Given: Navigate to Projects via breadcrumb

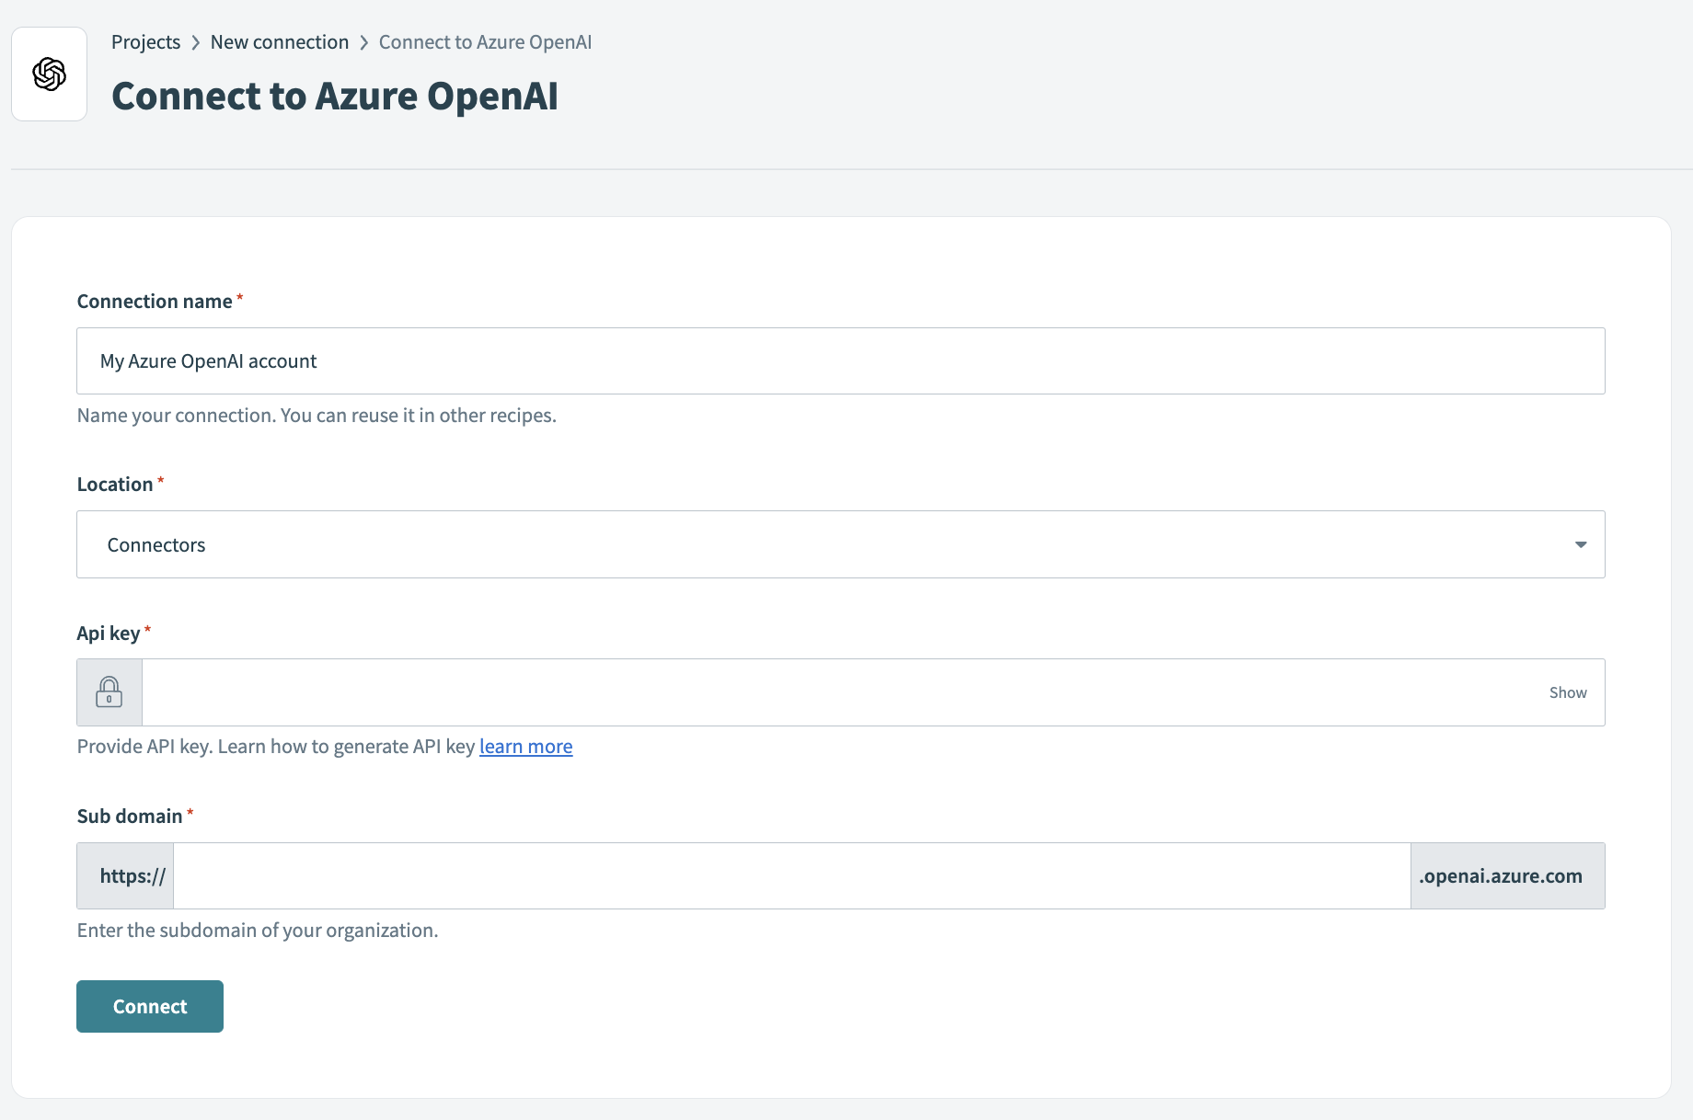Looking at the screenshot, I should click(x=145, y=41).
